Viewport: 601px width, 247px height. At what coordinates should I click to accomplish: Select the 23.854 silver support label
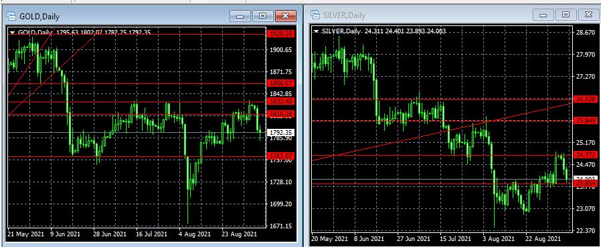pos(587,184)
